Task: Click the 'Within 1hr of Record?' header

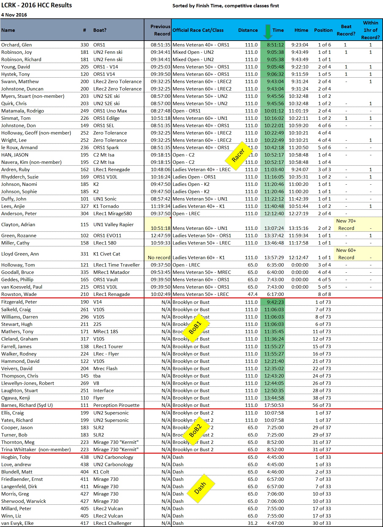Action: point(370,30)
